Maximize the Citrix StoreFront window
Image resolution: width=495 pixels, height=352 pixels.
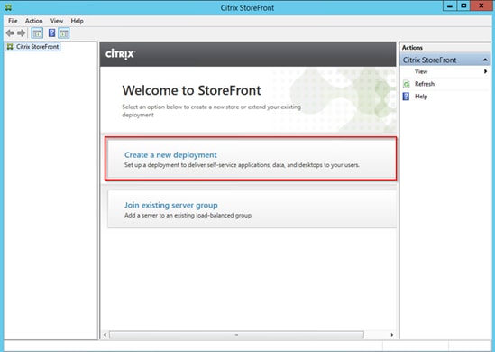pos(463,5)
